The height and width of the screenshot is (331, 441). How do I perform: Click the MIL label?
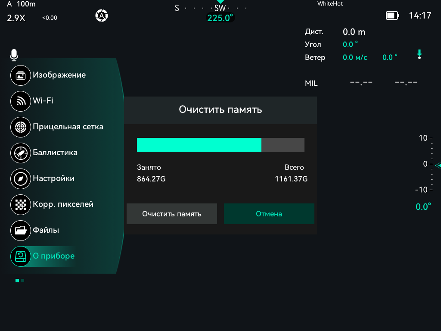click(311, 83)
